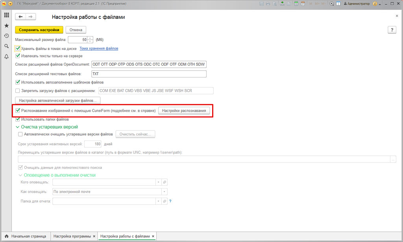Open notifications bell icon

(6, 57)
